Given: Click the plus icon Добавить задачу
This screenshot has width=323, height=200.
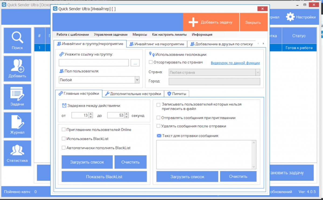Looking at the screenshot, I should 193,22.
